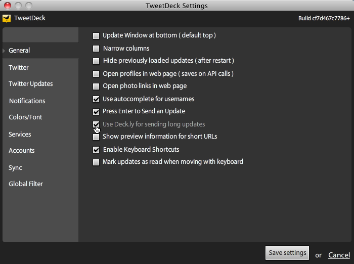The height and width of the screenshot is (264, 354).
Task: Click the arrow marker beside General
Action: click(4, 51)
